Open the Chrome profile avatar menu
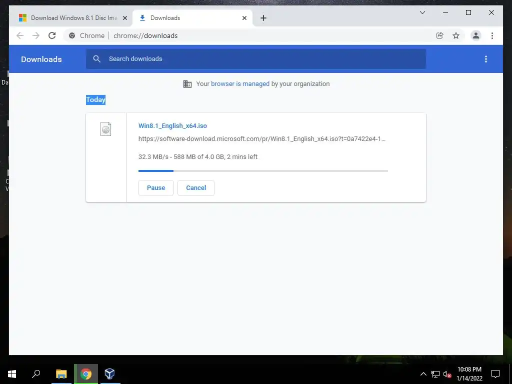The height and width of the screenshot is (384, 512). click(x=476, y=35)
